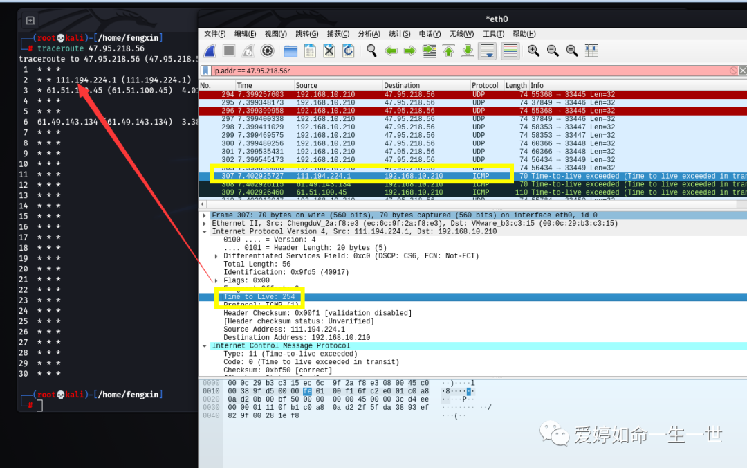Expand the Ethernet II details
The height and width of the screenshot is (468, 747).
click(204, 224)
